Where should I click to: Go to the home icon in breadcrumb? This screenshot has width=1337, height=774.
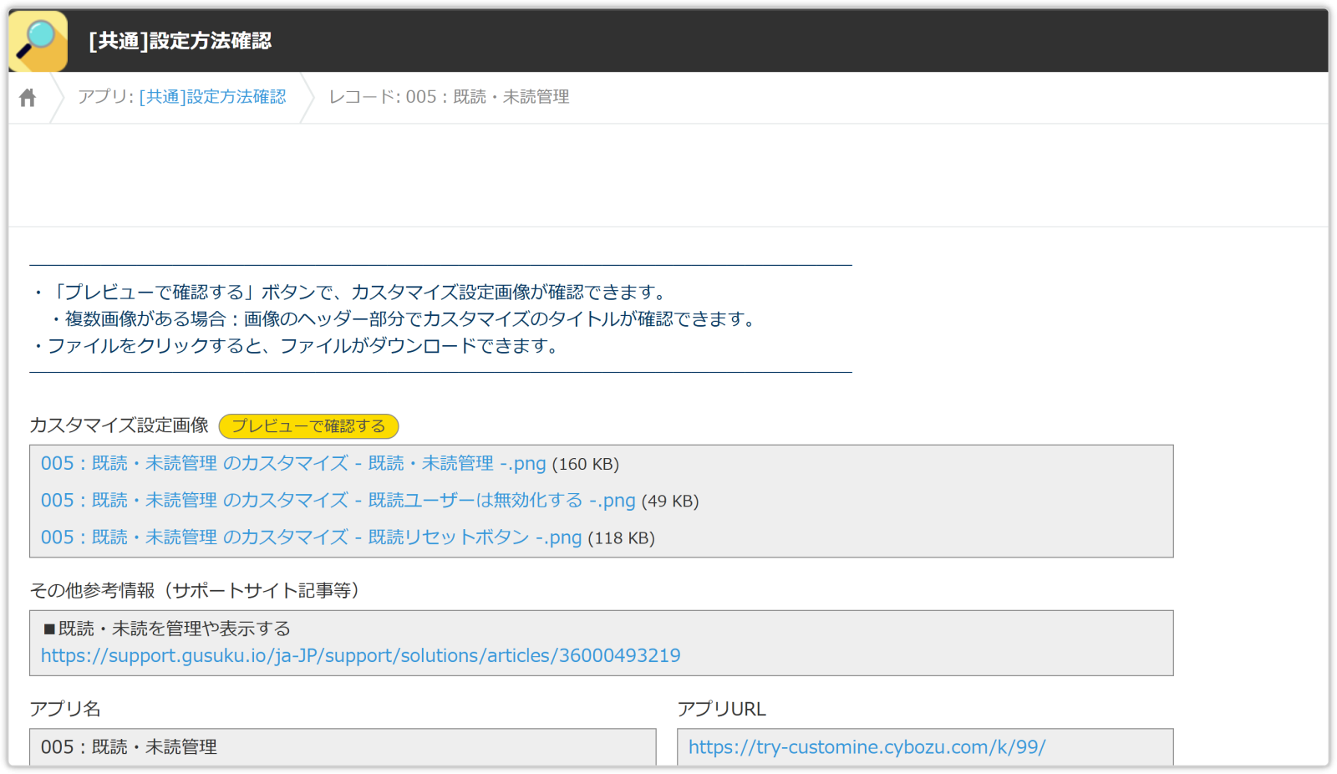(x=28, y=98)
